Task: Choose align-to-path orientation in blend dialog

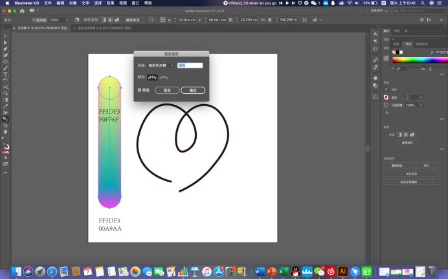Action: 164,78
